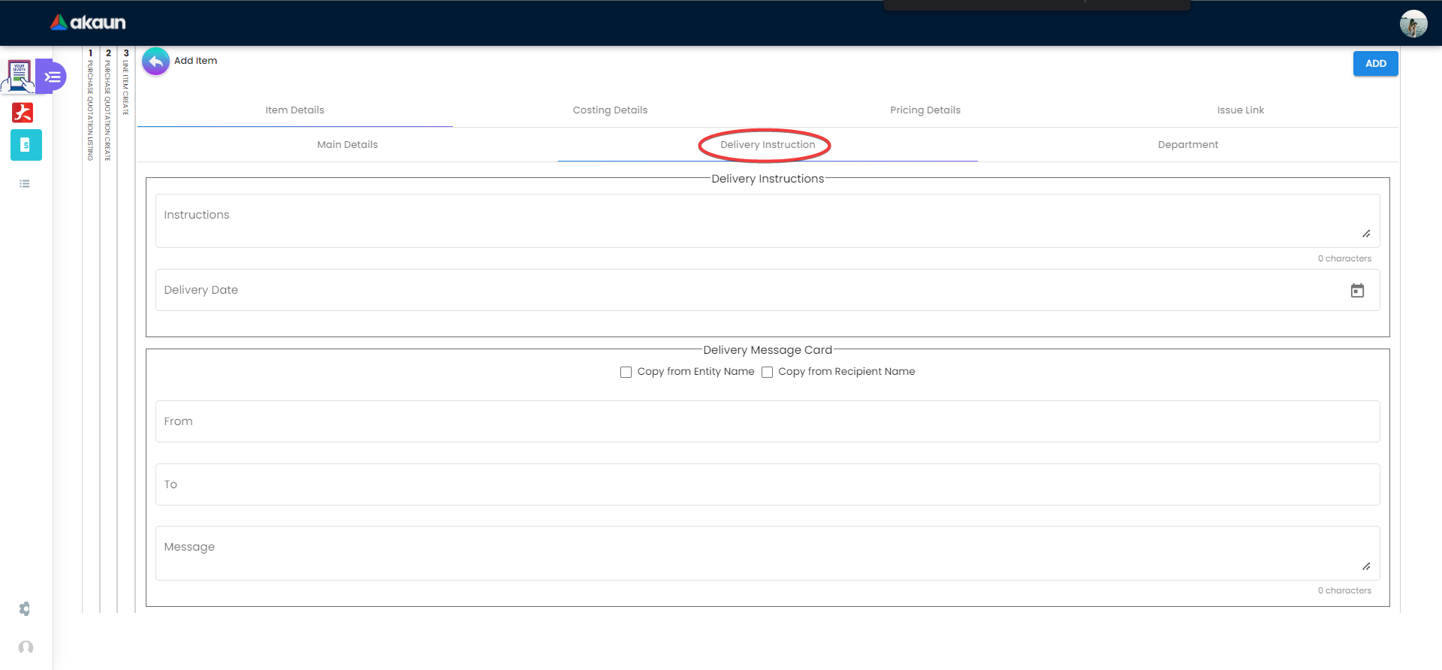This screenshot has width=1442, height=670.
Task: Go to step 2 Purchase Quotation Create
Action: coord(108,105)
